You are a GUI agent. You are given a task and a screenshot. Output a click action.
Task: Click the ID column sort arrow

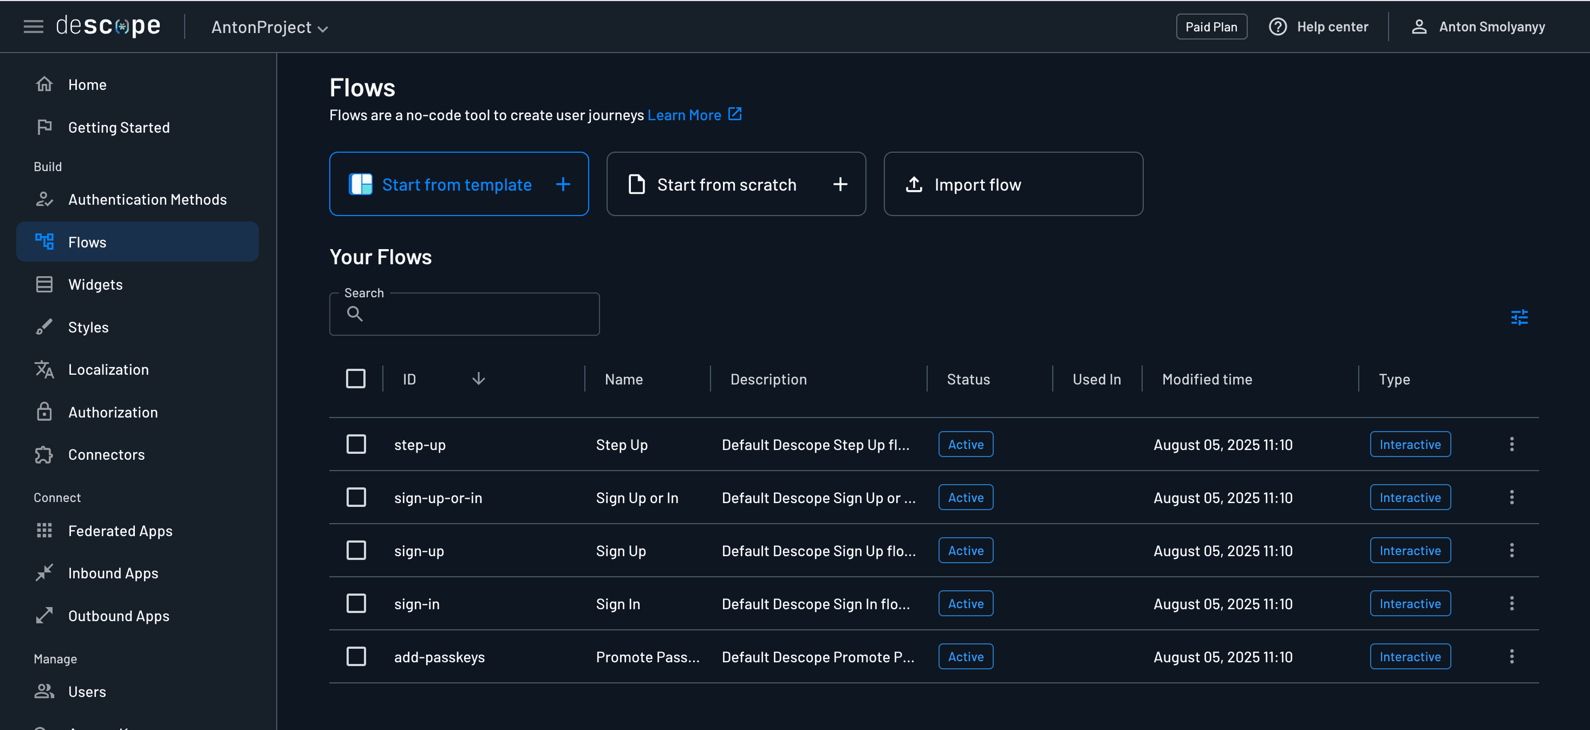(x=479, y=378)
